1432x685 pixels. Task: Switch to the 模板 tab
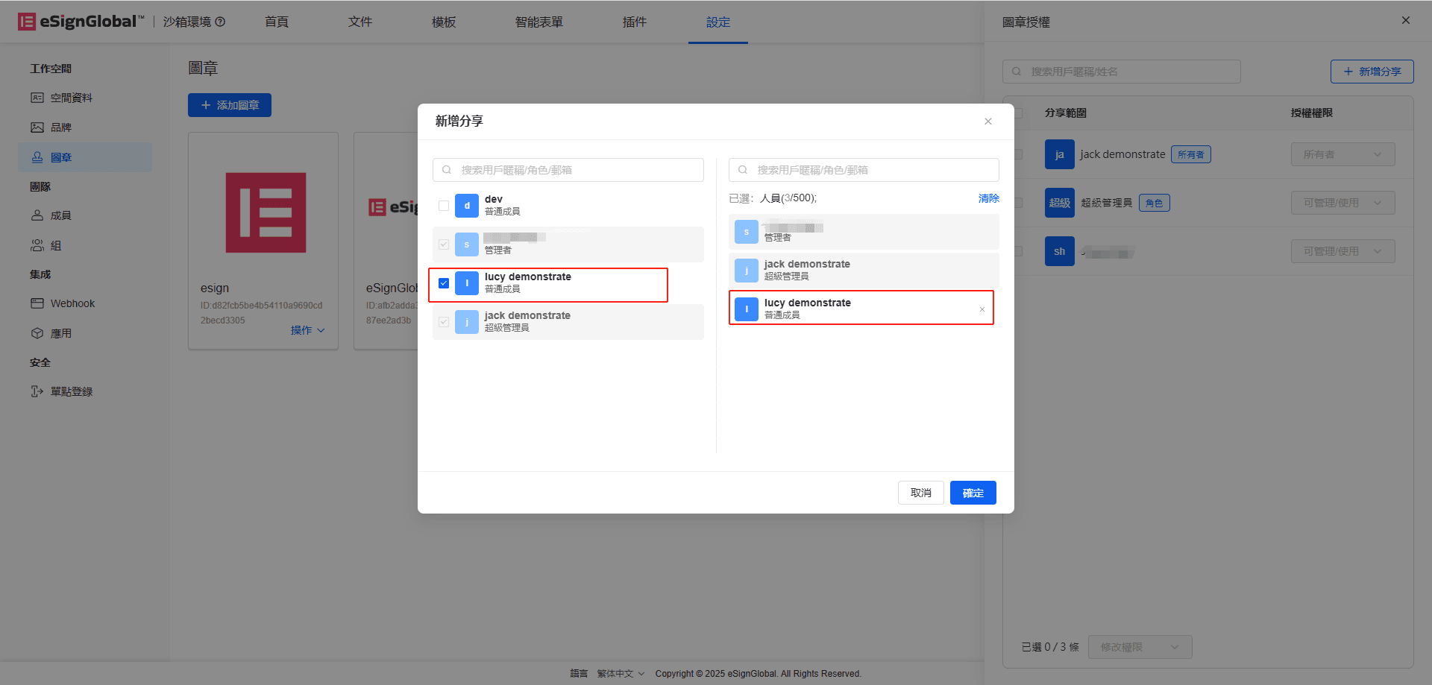pos(444,22)
